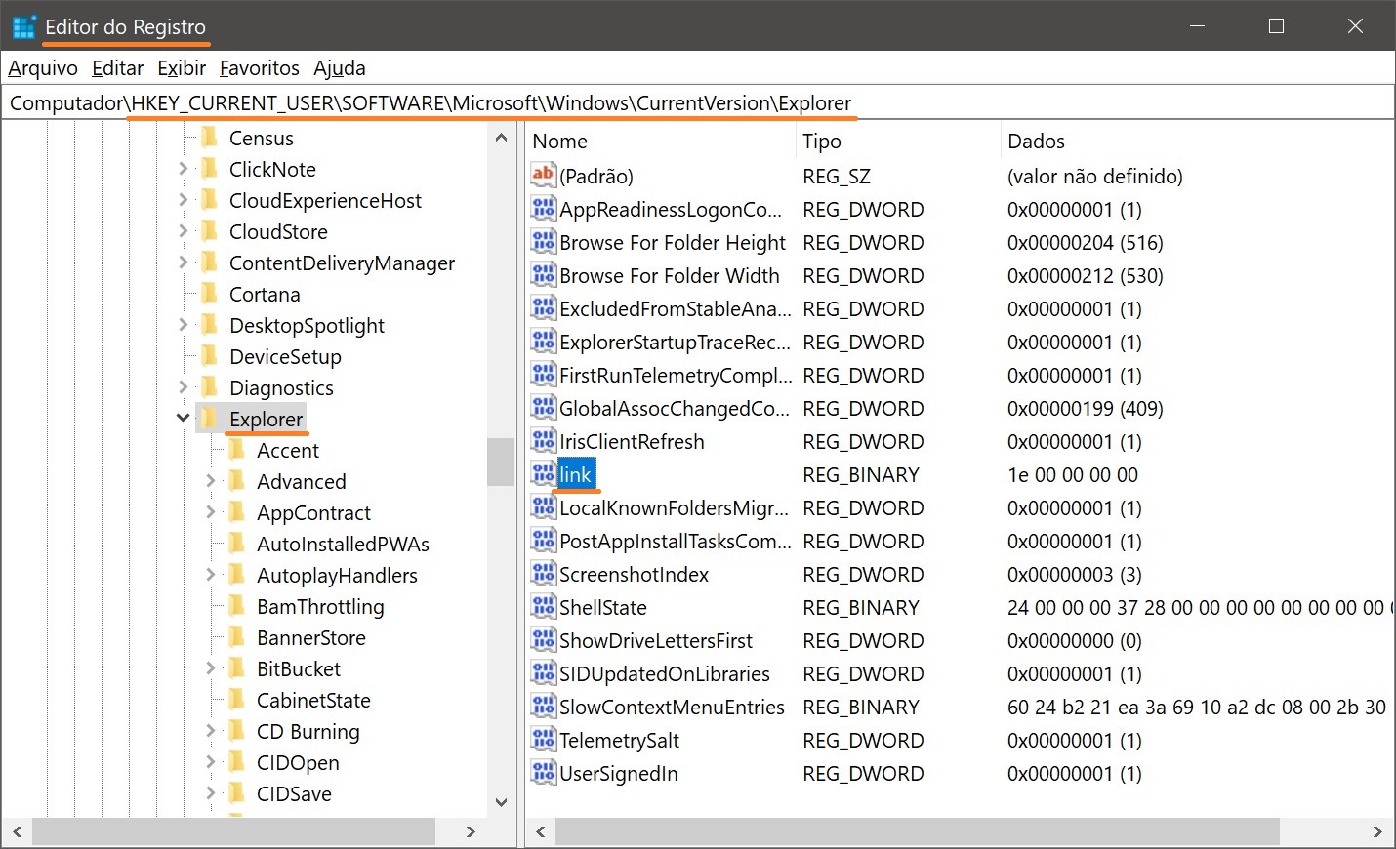Screen dimensions: 1396x849
Task: Sort values by the Tipo column header
Action: (897, 141)
